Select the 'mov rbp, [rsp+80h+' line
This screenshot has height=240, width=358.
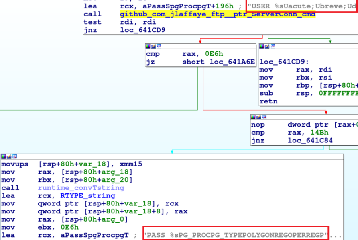click(x=309, y=86)
